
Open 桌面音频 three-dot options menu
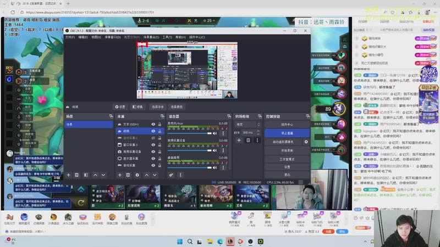(223, 168)
